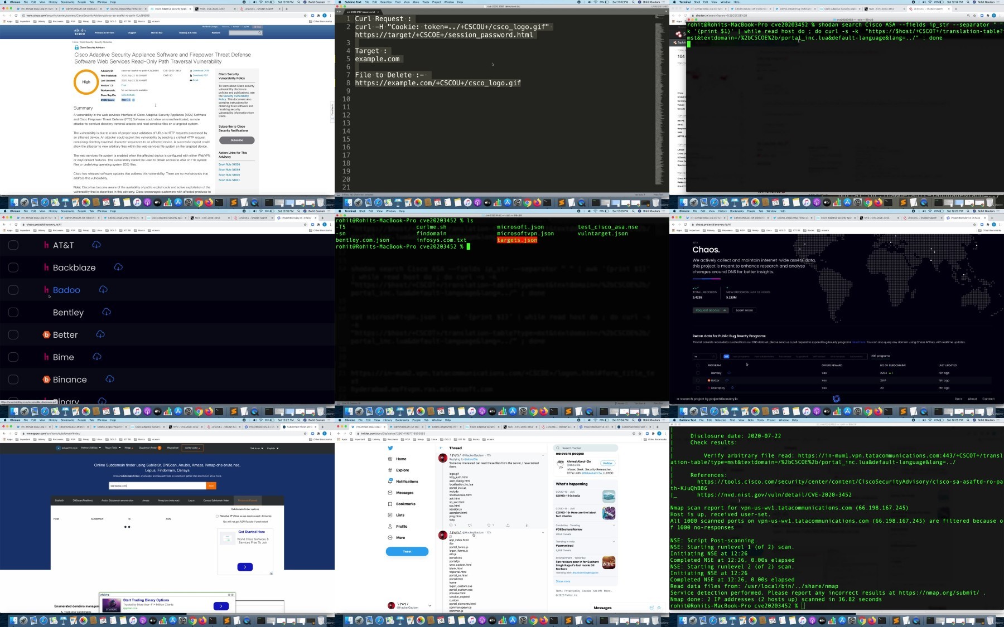Click the domain input box on nmmapper

point(157,486)
